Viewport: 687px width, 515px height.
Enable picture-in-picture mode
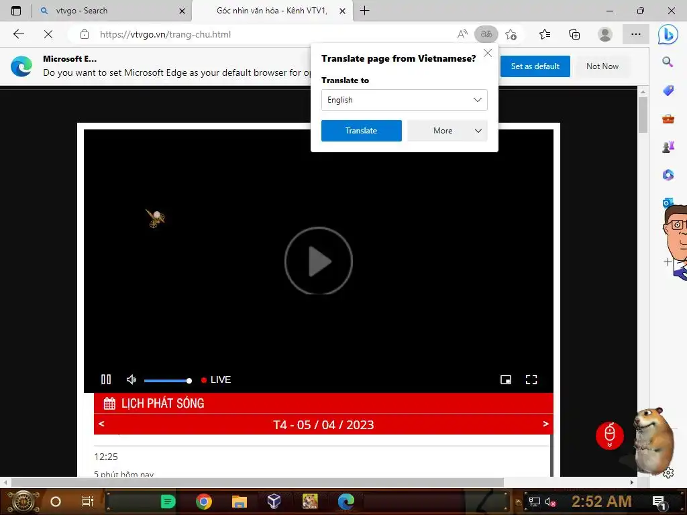[506, 380]
